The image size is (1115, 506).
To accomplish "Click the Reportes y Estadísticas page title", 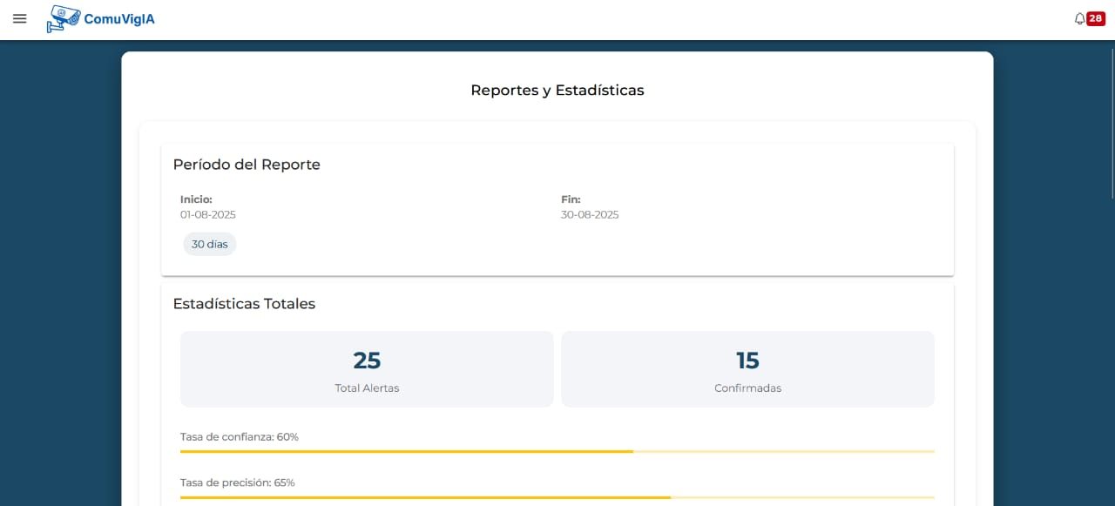I will pos(557,91).
